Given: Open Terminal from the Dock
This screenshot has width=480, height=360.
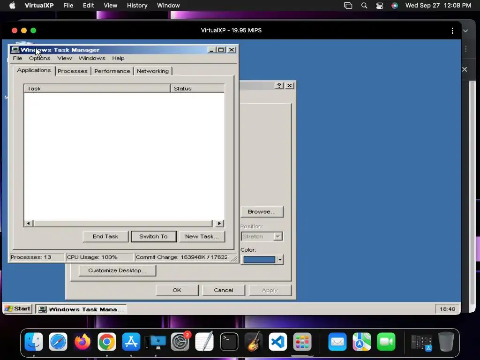Looking at the screenshot, I should pos(229,342).
